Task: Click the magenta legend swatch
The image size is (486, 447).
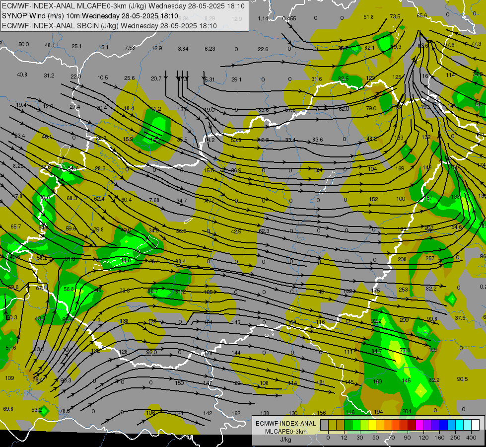Action: pos(419,425)
